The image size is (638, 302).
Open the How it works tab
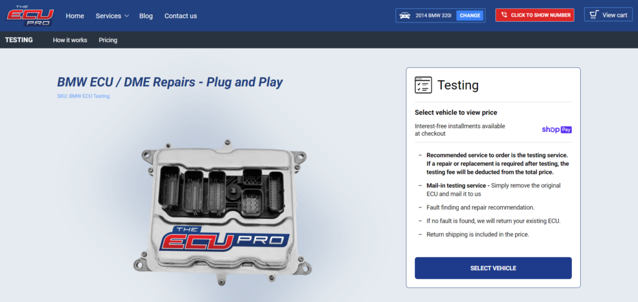pos(70,40)
